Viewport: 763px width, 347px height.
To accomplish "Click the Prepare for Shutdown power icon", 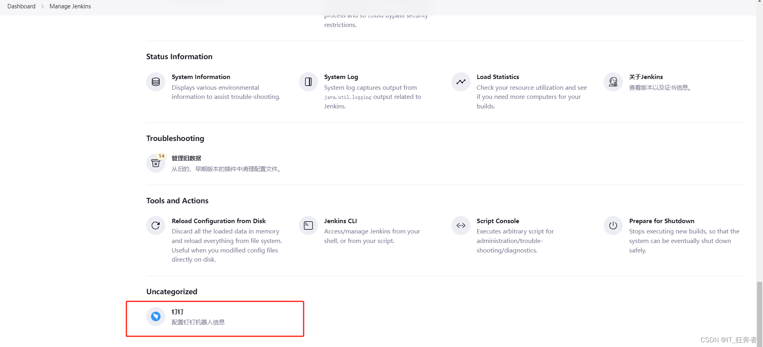I will coord(613,226).
